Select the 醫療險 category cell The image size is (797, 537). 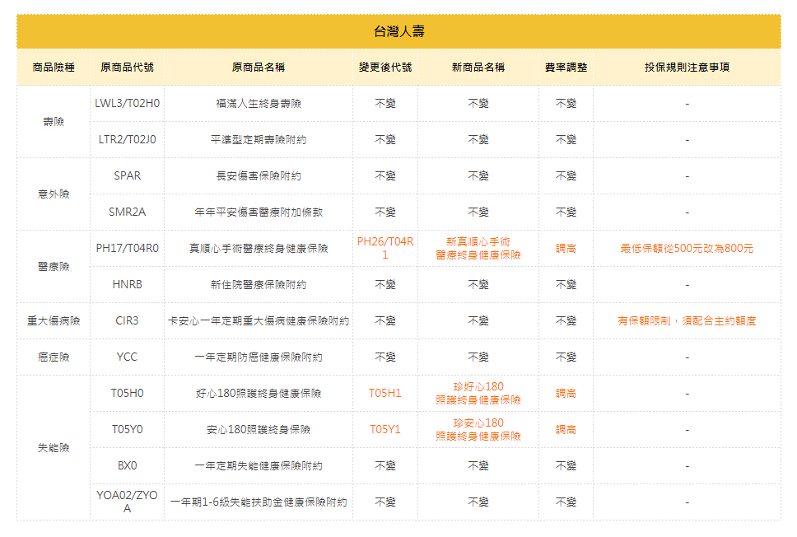click(54, 267)
